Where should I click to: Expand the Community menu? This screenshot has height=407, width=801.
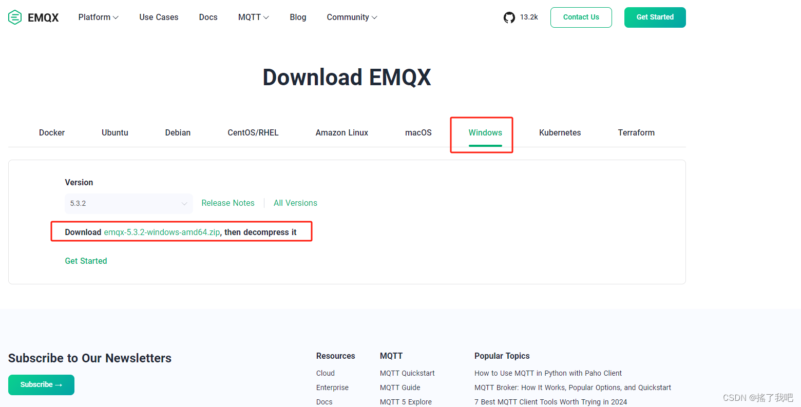352,17
